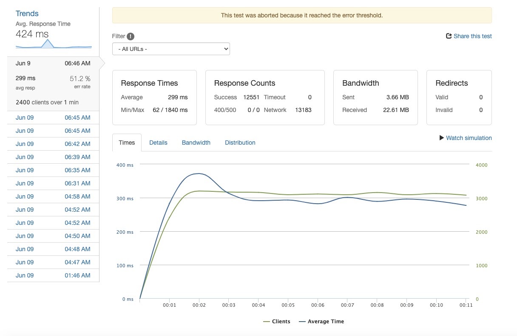
Task: Open the Jun 09 04:48 AM test run
Action: [53, 249]
